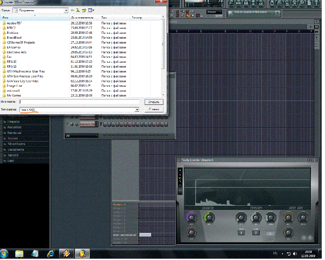This screenshot has height=260, width=325.
Task: Sort by the Тип column header
Action: pyautogui.click(x=115, y=18)
